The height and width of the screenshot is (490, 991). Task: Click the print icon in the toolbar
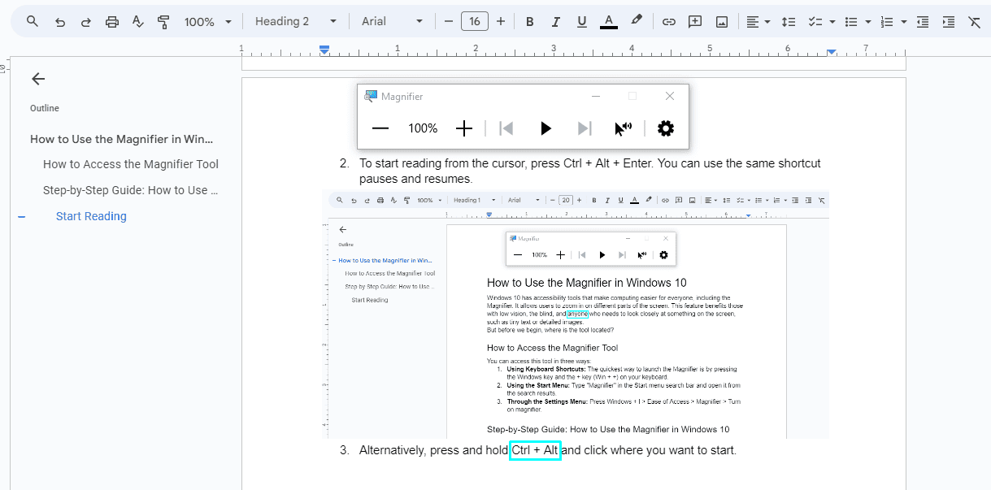click(x=112, y=22)
